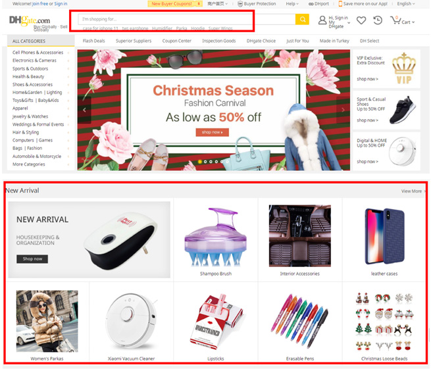
Task: Open the Shampoo Brush product thumbnail
Action: click(216, 237)
